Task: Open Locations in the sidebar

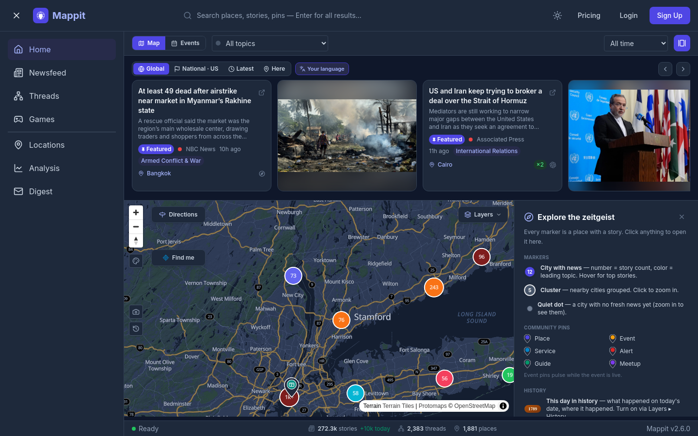Action: point(62,145)
